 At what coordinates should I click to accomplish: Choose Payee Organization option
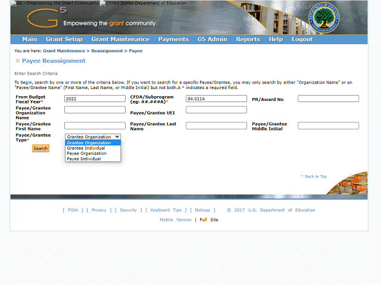point(87,154)
